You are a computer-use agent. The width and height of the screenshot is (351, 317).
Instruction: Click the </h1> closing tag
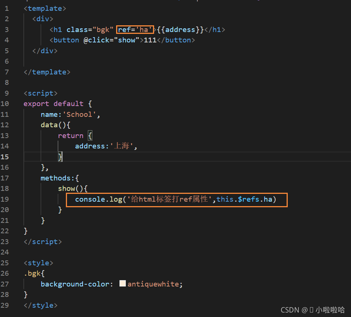click(215, 29)
